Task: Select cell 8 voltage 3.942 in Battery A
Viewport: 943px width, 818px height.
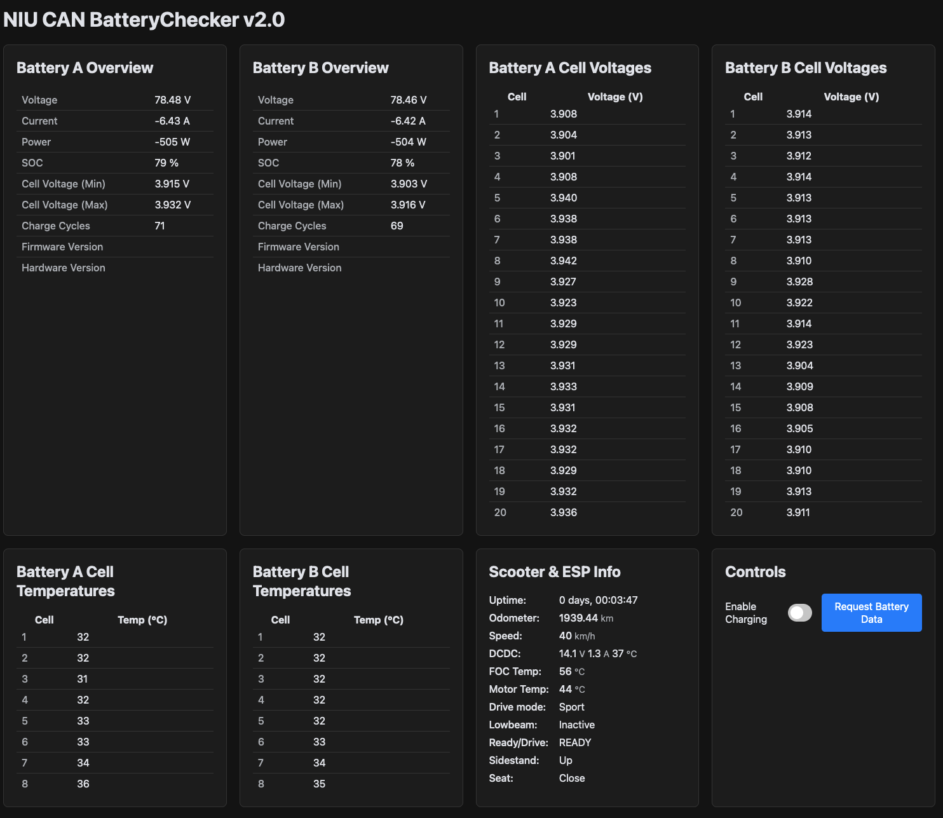Action: tap(563, 261)
